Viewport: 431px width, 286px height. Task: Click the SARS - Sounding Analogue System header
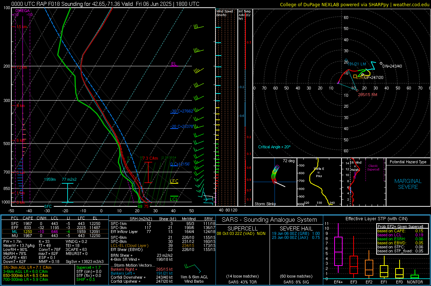click(x=270, y=220)
